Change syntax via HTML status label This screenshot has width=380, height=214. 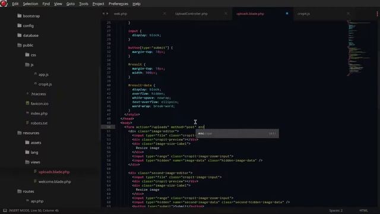[x=363, y=210]
